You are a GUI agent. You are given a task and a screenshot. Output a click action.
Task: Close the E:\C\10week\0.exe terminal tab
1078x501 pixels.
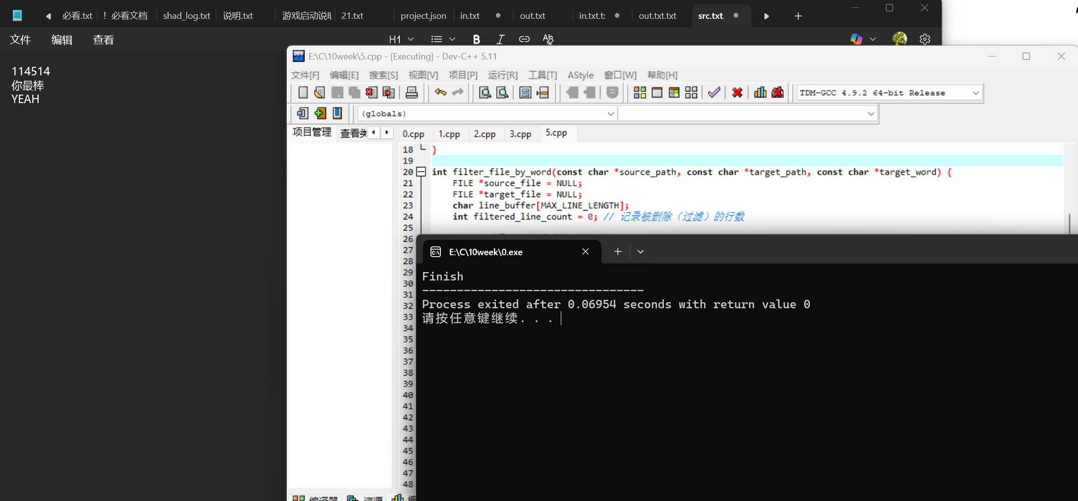[x=586, y=252]
